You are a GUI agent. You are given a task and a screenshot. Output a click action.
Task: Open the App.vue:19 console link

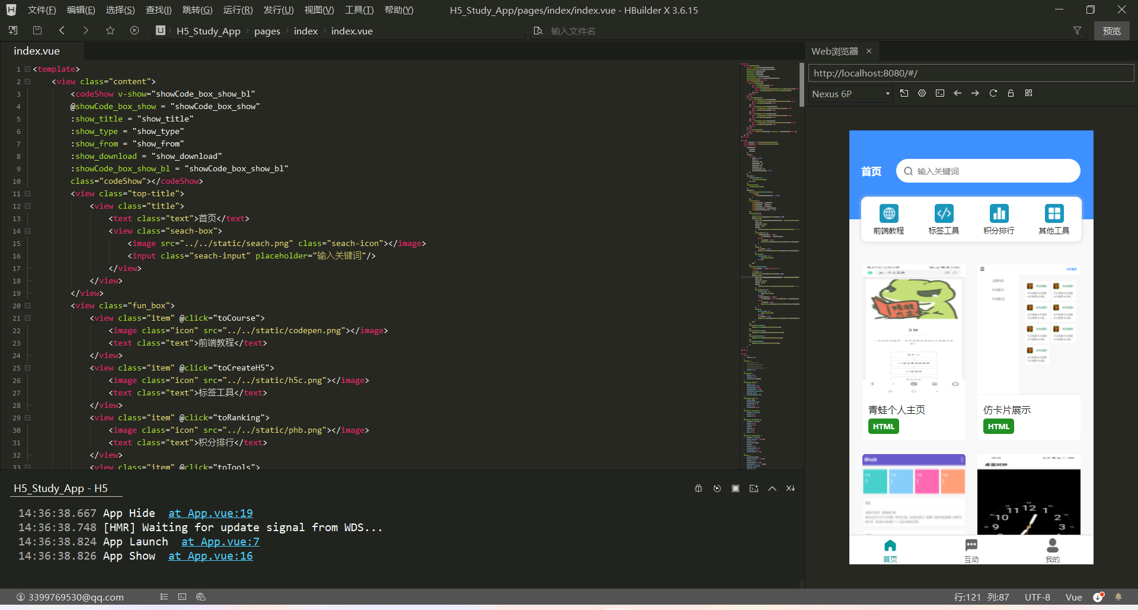pyautogui.click(x=210, y=513)
